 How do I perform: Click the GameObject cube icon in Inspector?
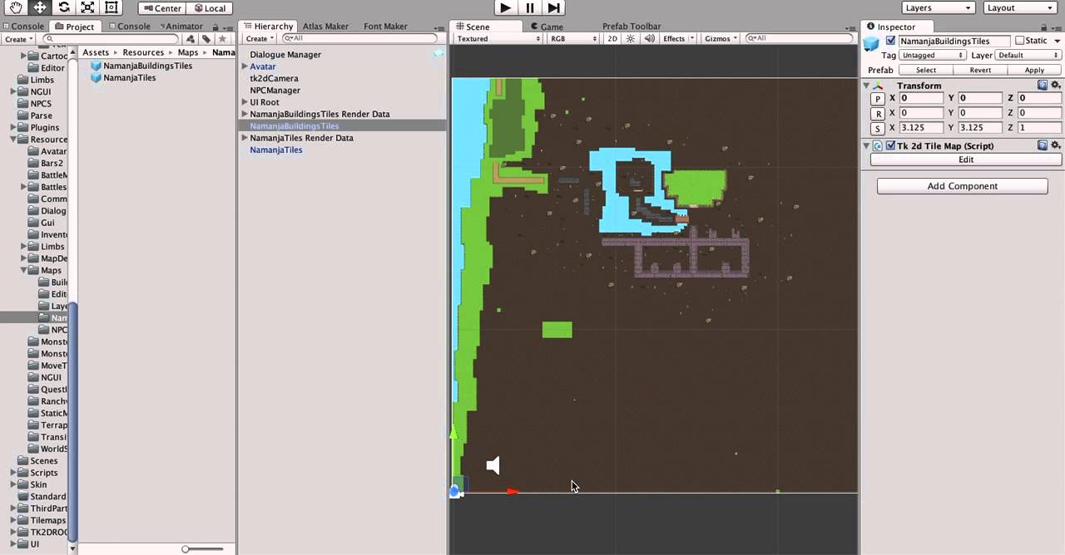[871, 43]
